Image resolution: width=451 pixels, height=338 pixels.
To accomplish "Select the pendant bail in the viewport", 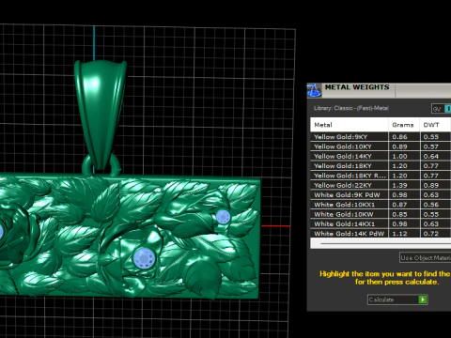I will [101, 115].
